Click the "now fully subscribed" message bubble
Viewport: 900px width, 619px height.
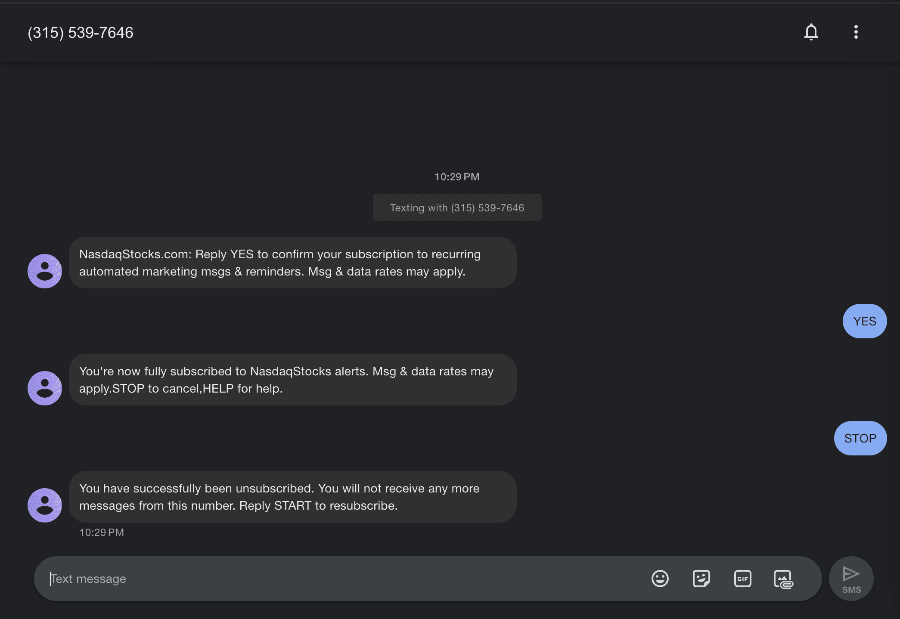[x=292, y=380]
